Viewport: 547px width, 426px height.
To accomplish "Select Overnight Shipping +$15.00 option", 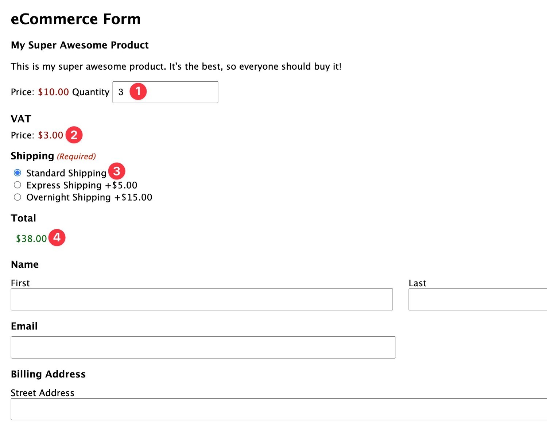I will (17, 197).
